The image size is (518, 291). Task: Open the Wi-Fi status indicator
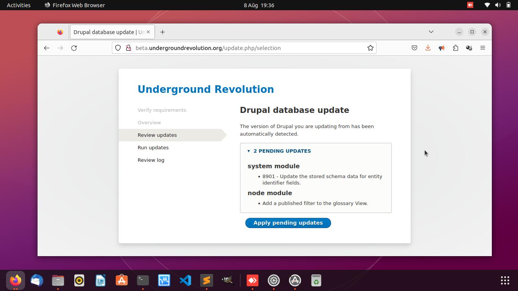pyautogui.click(x=487, y=5)
